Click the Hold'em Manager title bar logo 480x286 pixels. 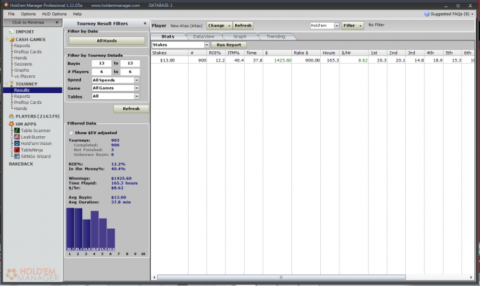coord(6,5)
